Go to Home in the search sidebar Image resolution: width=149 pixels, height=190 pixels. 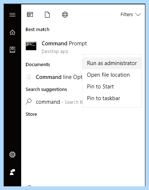point(12,32)
